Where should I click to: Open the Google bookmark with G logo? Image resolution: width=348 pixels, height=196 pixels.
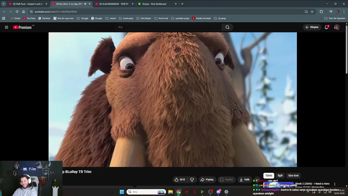pyautogui.click(x=97, y=18)
